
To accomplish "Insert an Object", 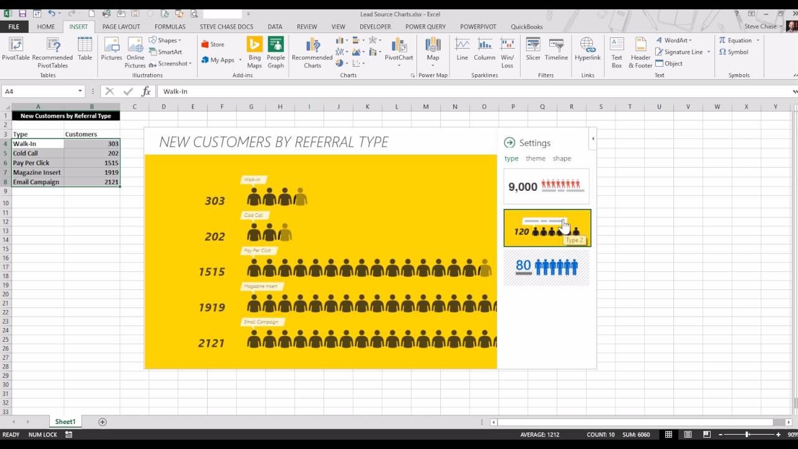I will (x=669, y=64).
